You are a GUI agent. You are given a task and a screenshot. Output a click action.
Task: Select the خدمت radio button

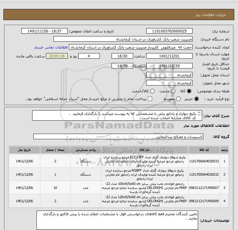pos(173,91)
